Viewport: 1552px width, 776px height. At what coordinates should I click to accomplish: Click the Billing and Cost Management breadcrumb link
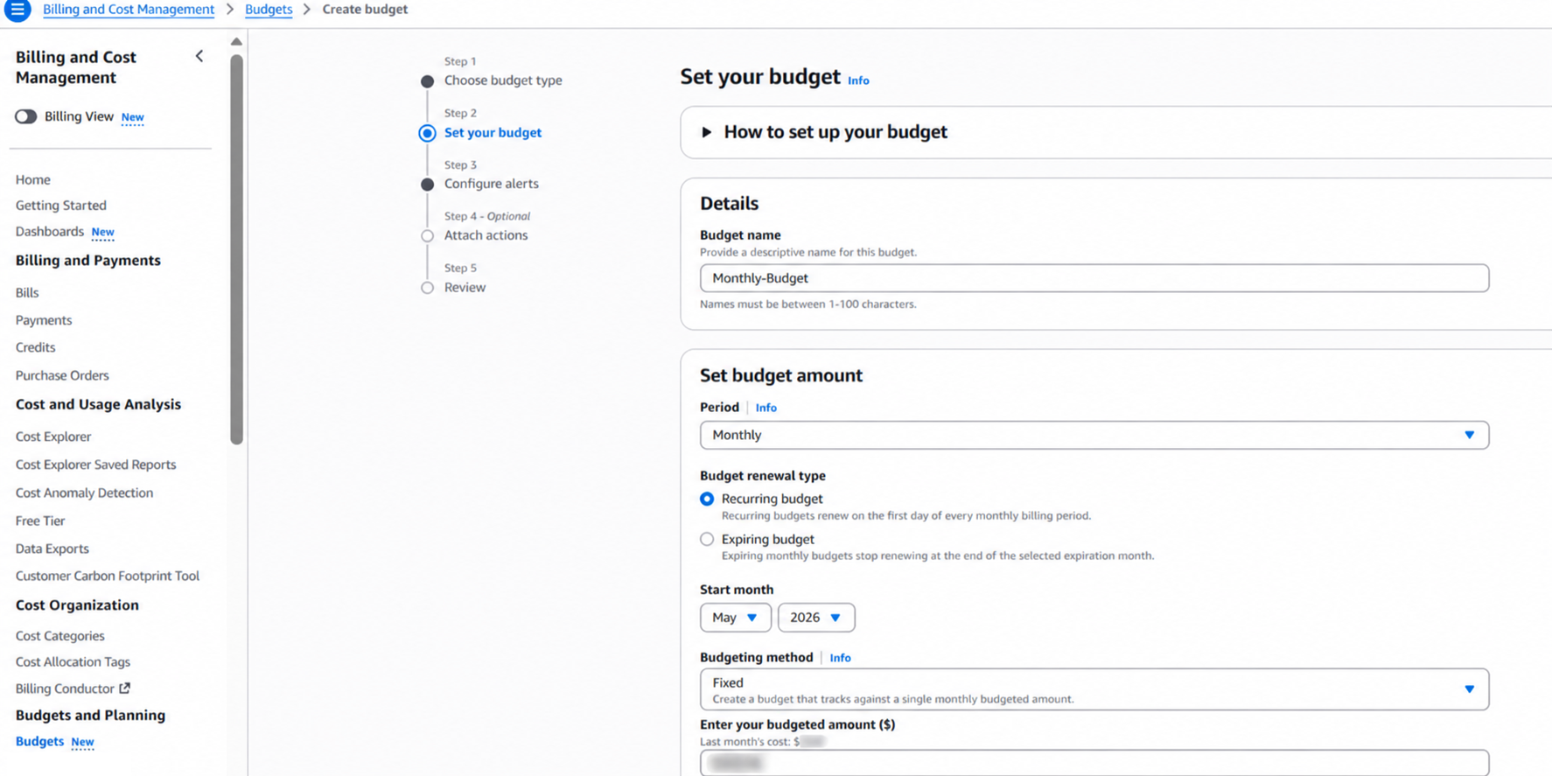coord(129,10)
